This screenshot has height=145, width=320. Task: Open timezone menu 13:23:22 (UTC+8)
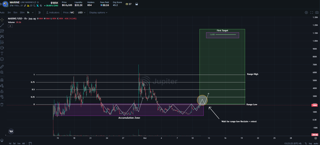click(293, 143)
